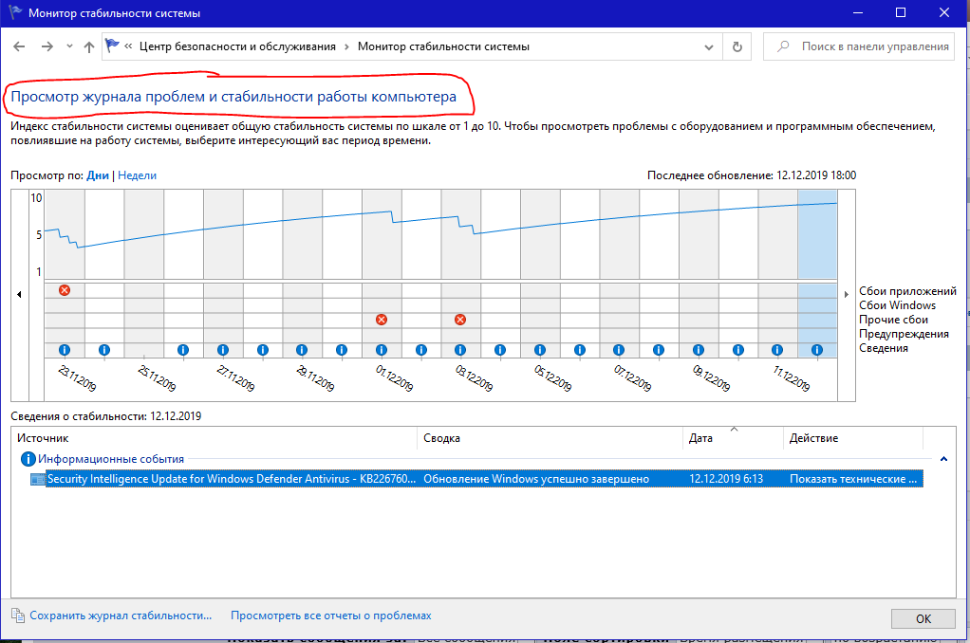The width and height of the screenshot is (970, 643).
Task: Select the 25.11.2019 column in the chart
Action: tap(144, 273)
